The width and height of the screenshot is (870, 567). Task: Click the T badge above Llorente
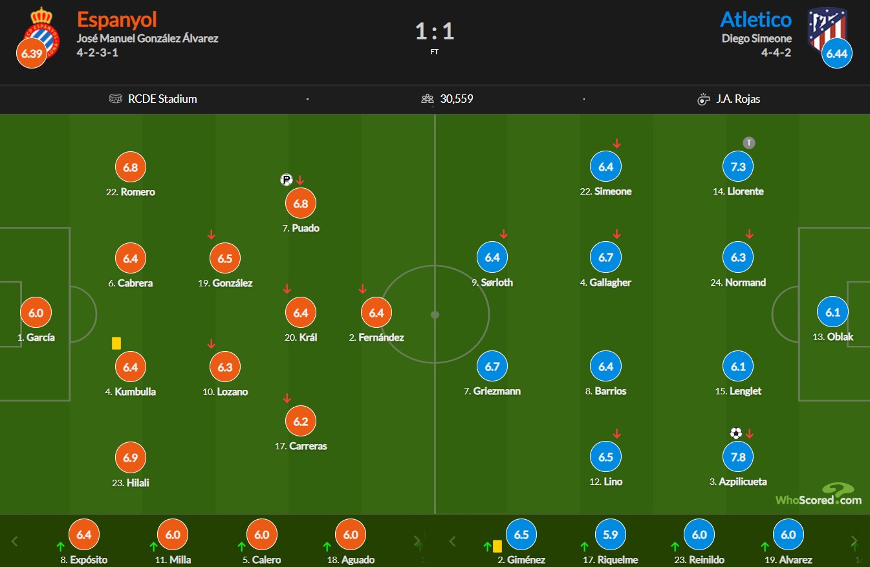click(749, 143)
